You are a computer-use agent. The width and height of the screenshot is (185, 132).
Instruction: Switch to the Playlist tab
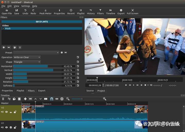coord(20,91)
